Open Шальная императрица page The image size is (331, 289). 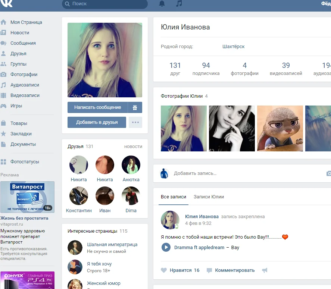[x=112, y=245]
